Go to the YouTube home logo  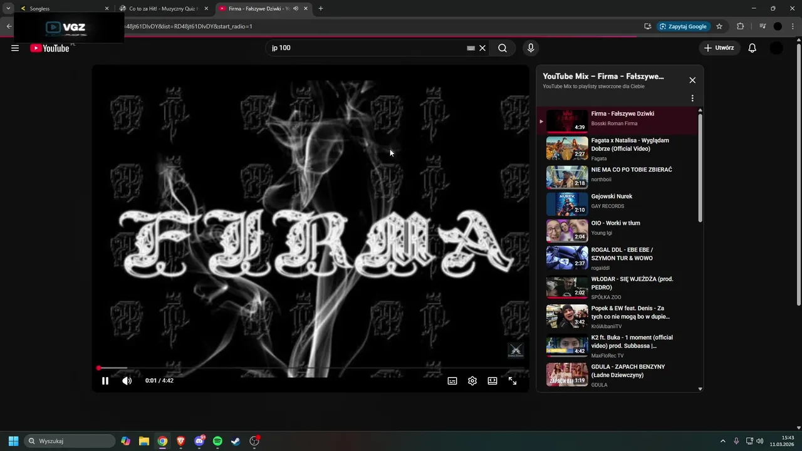[49, 48]
